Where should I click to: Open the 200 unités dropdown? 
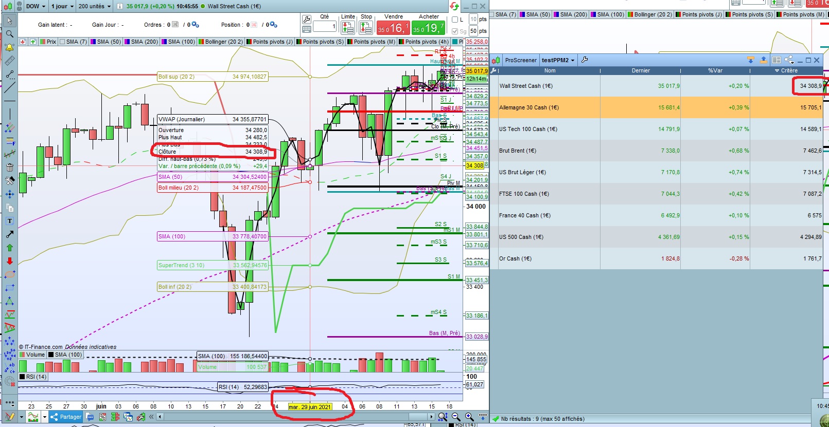pyautogui.click(x=95, y=6)
